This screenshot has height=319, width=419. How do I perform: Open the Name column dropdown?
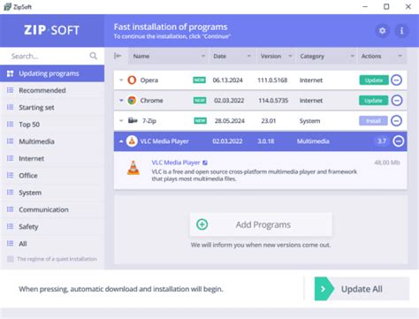pos(203,56)
